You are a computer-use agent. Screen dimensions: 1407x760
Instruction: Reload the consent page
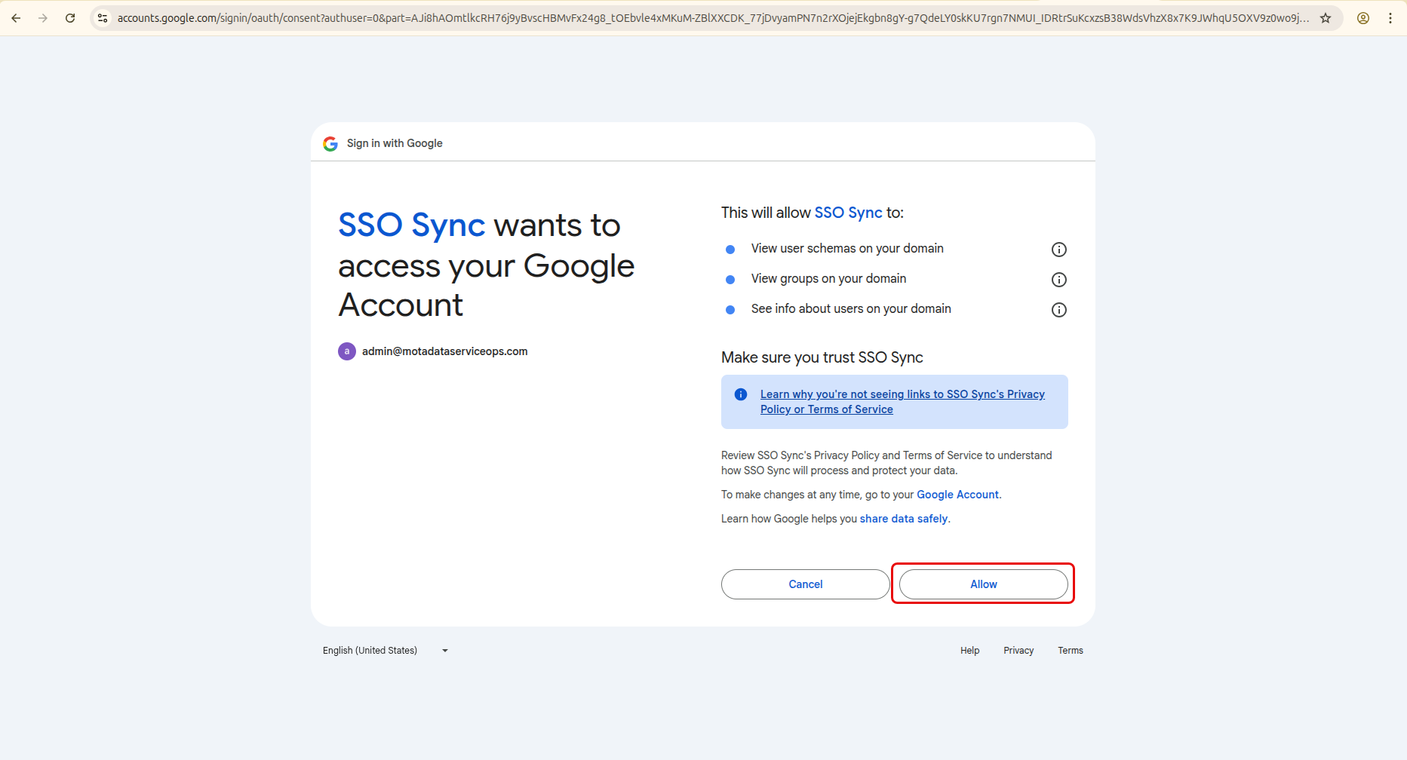(70, 18)
